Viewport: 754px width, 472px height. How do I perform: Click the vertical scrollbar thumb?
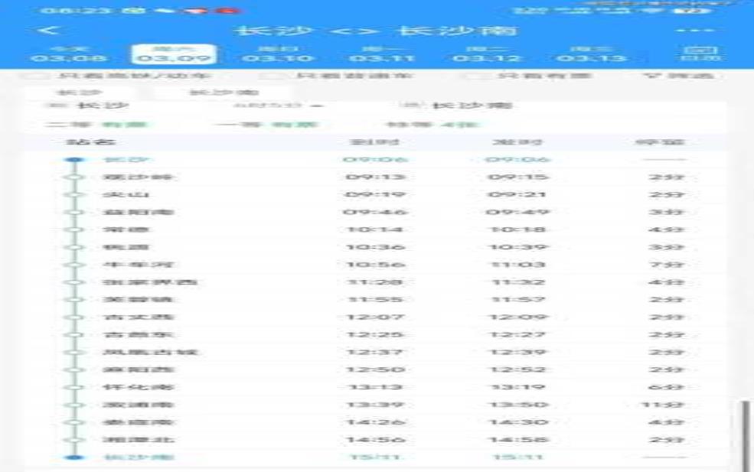[x=746, y=435]
